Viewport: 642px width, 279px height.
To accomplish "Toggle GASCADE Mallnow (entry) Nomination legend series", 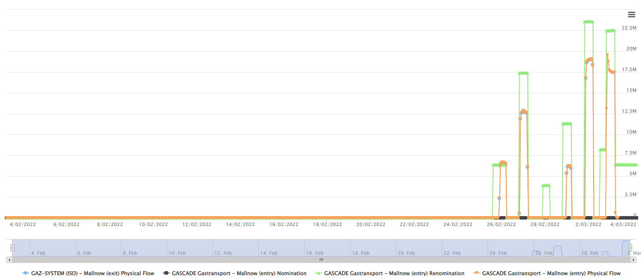I will point(235,273).
